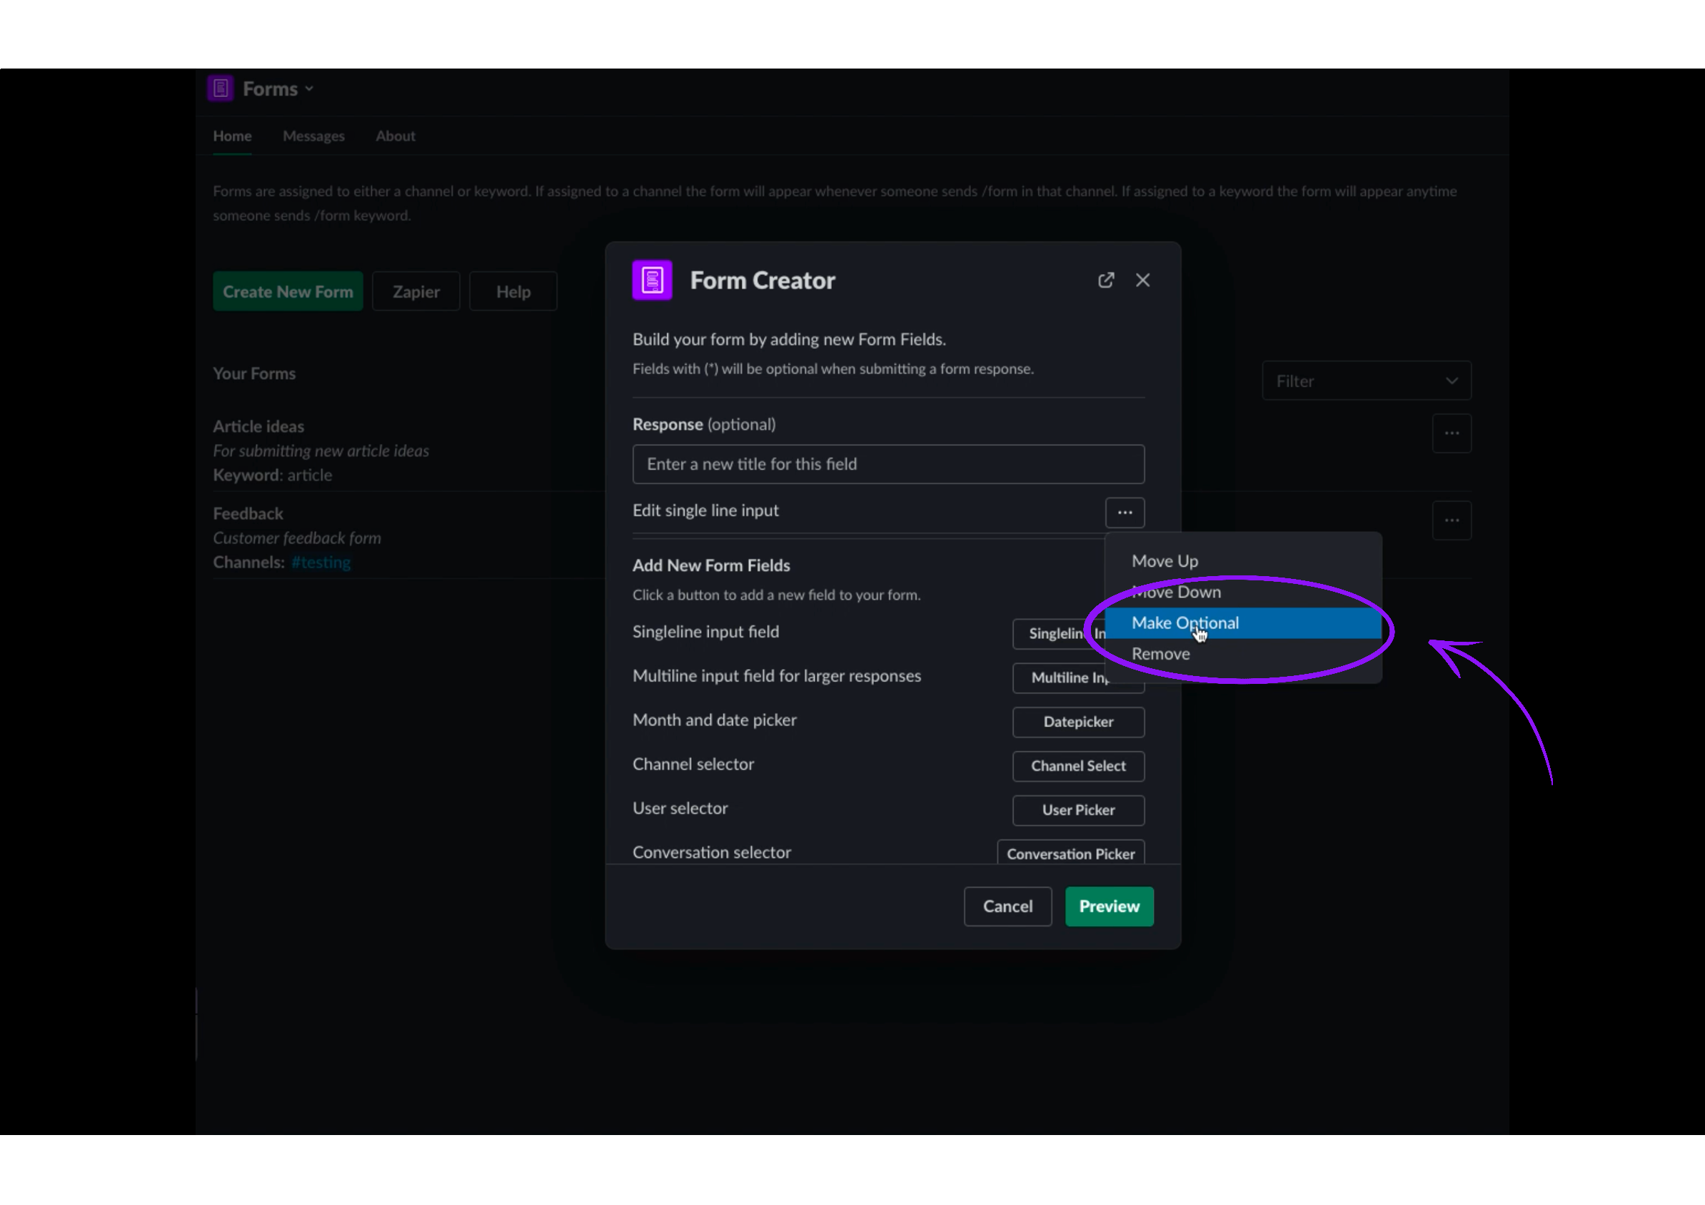The image size is (1705, 1205).
Task: Open the Feedback form overflow menu
Action: pyautogui.click(x=1452, y=520)
